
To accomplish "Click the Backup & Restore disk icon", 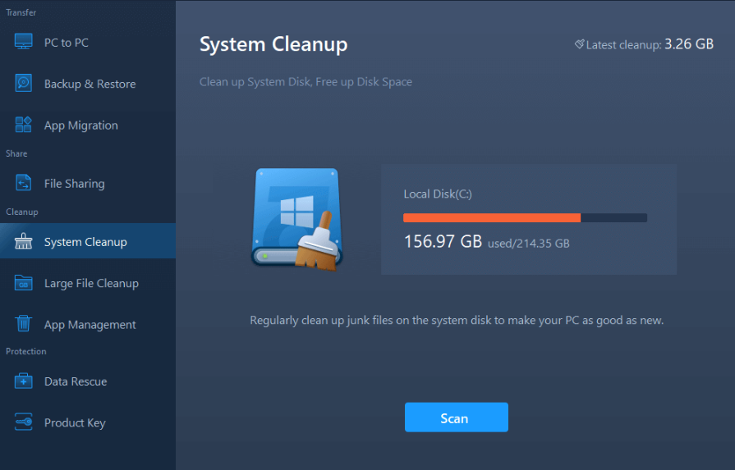I will pos(24,83).
